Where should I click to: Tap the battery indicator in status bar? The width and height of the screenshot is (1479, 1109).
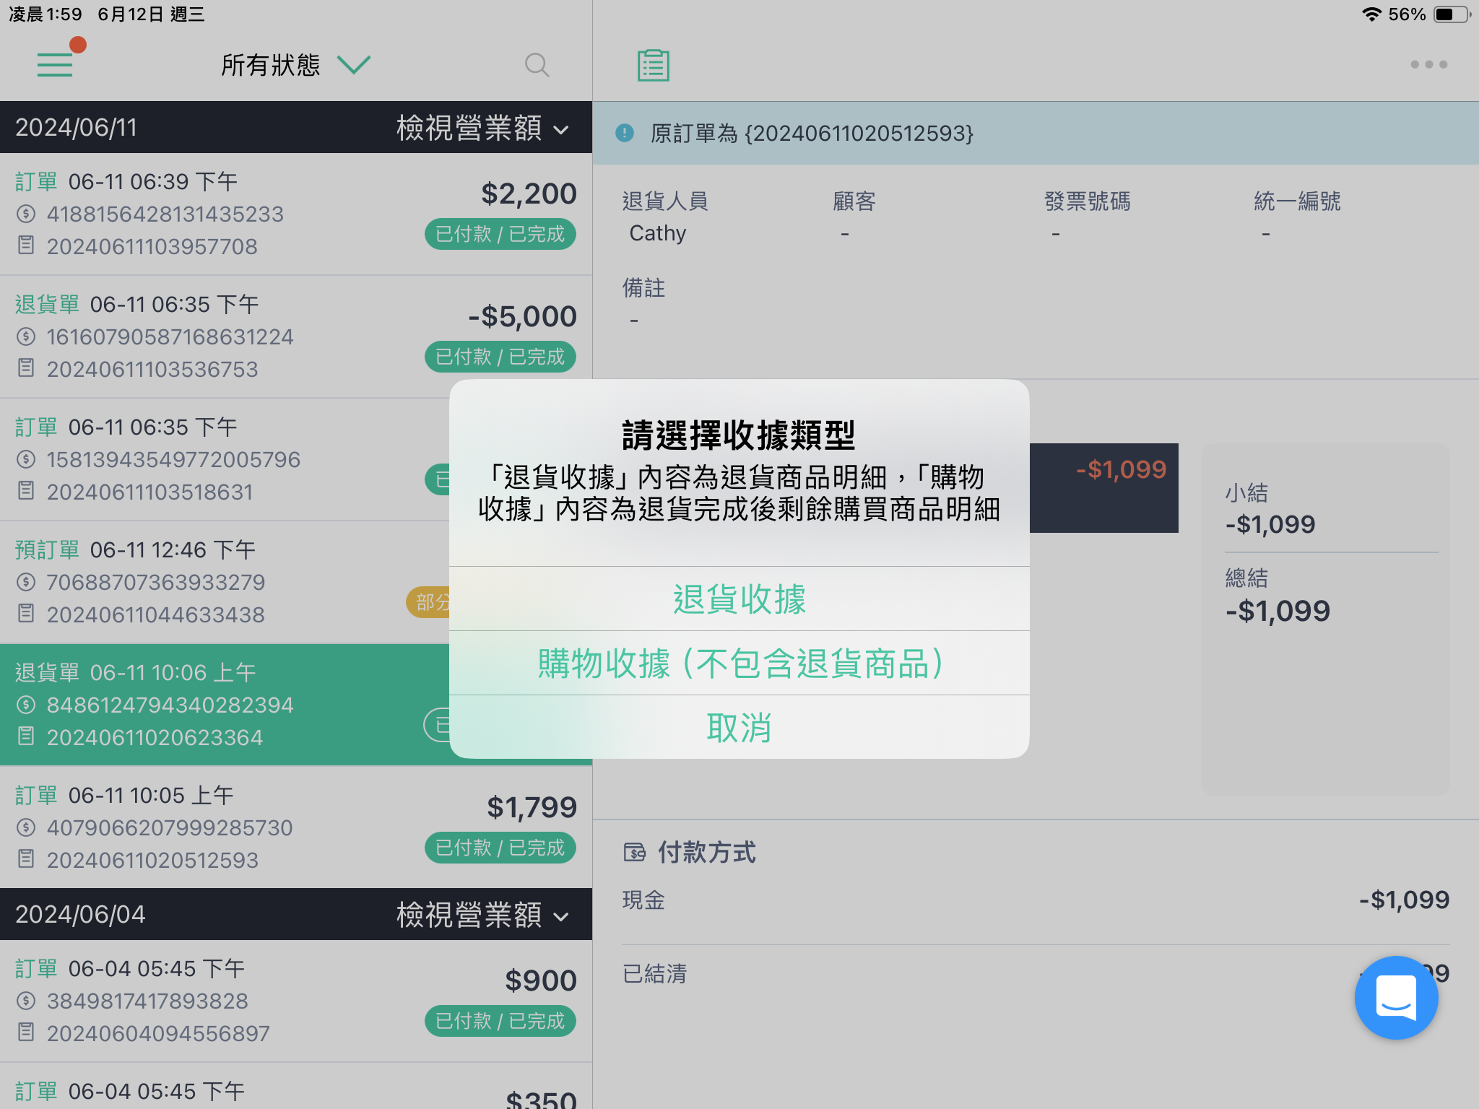1452,14
